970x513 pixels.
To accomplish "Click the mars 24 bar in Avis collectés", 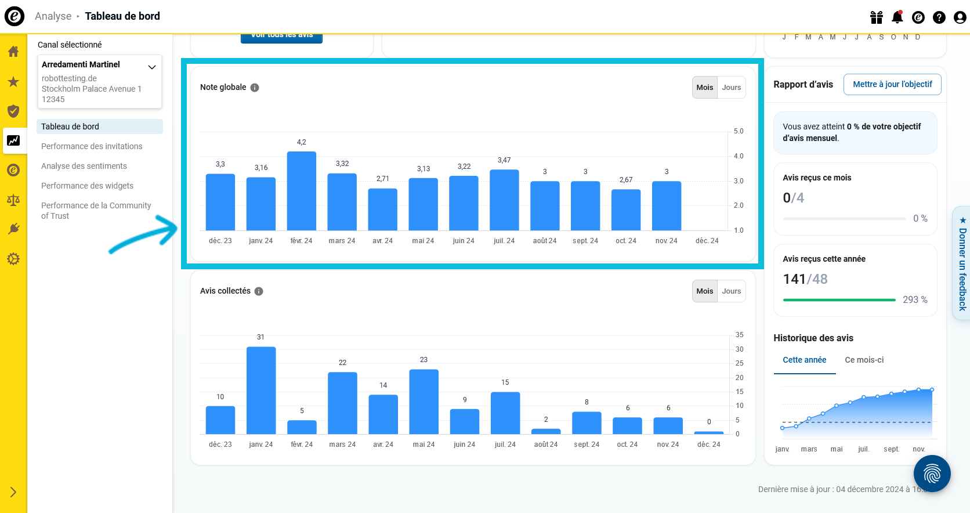I will click(x=342, y=403).
